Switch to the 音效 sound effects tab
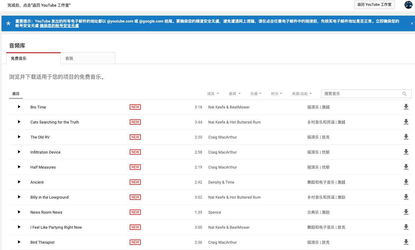Image resolution: width=415 pixels, height=250 pixels. pyautogui.click(x=88, y=58)
